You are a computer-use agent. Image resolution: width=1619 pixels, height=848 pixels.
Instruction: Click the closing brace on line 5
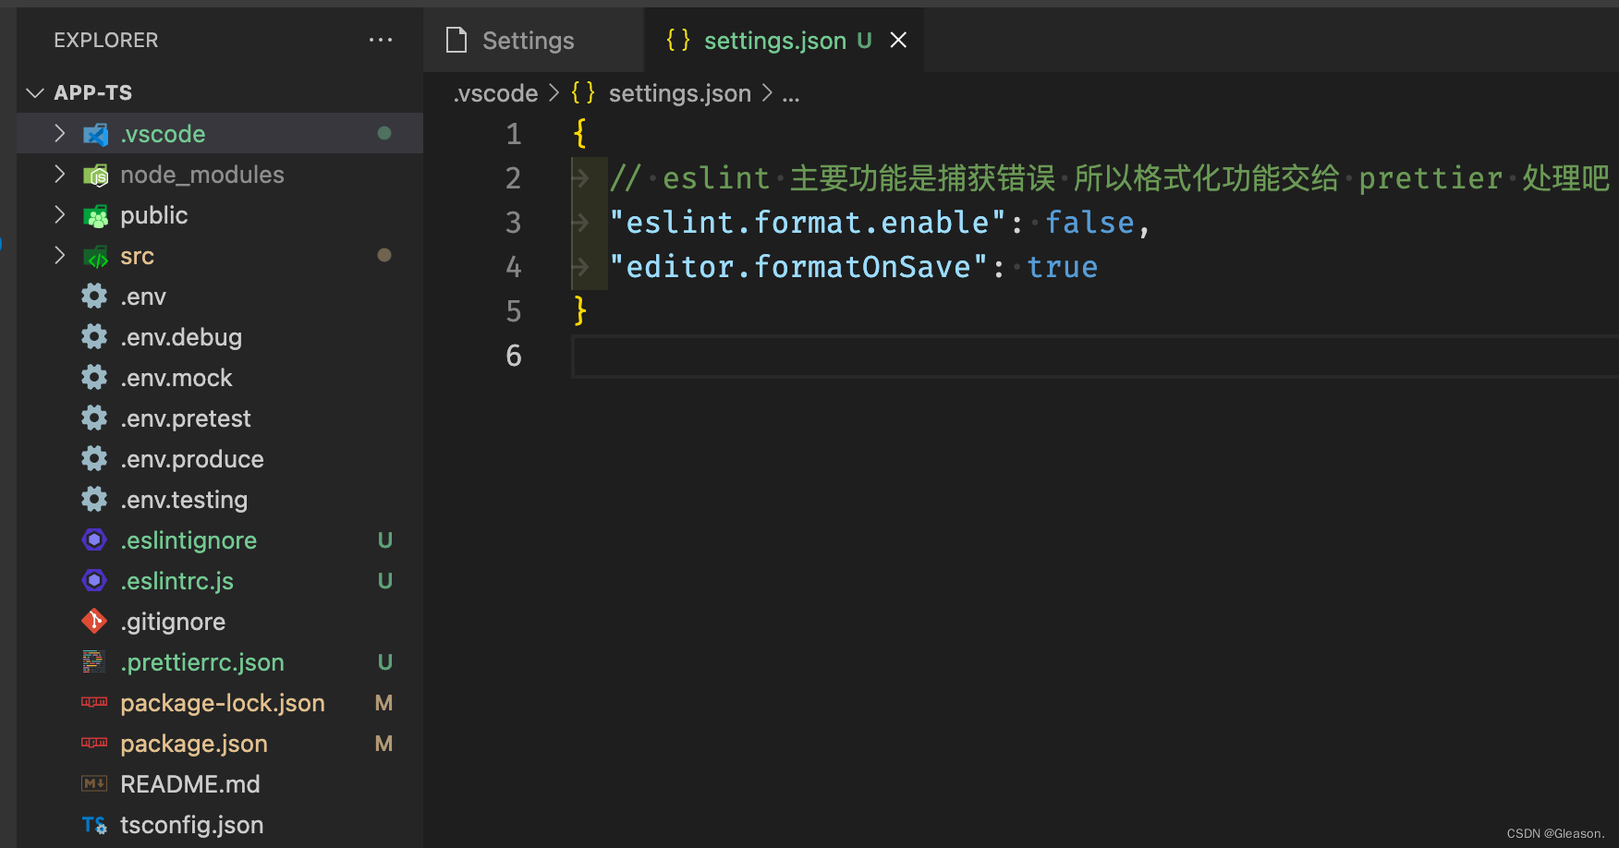click(580, 310)
